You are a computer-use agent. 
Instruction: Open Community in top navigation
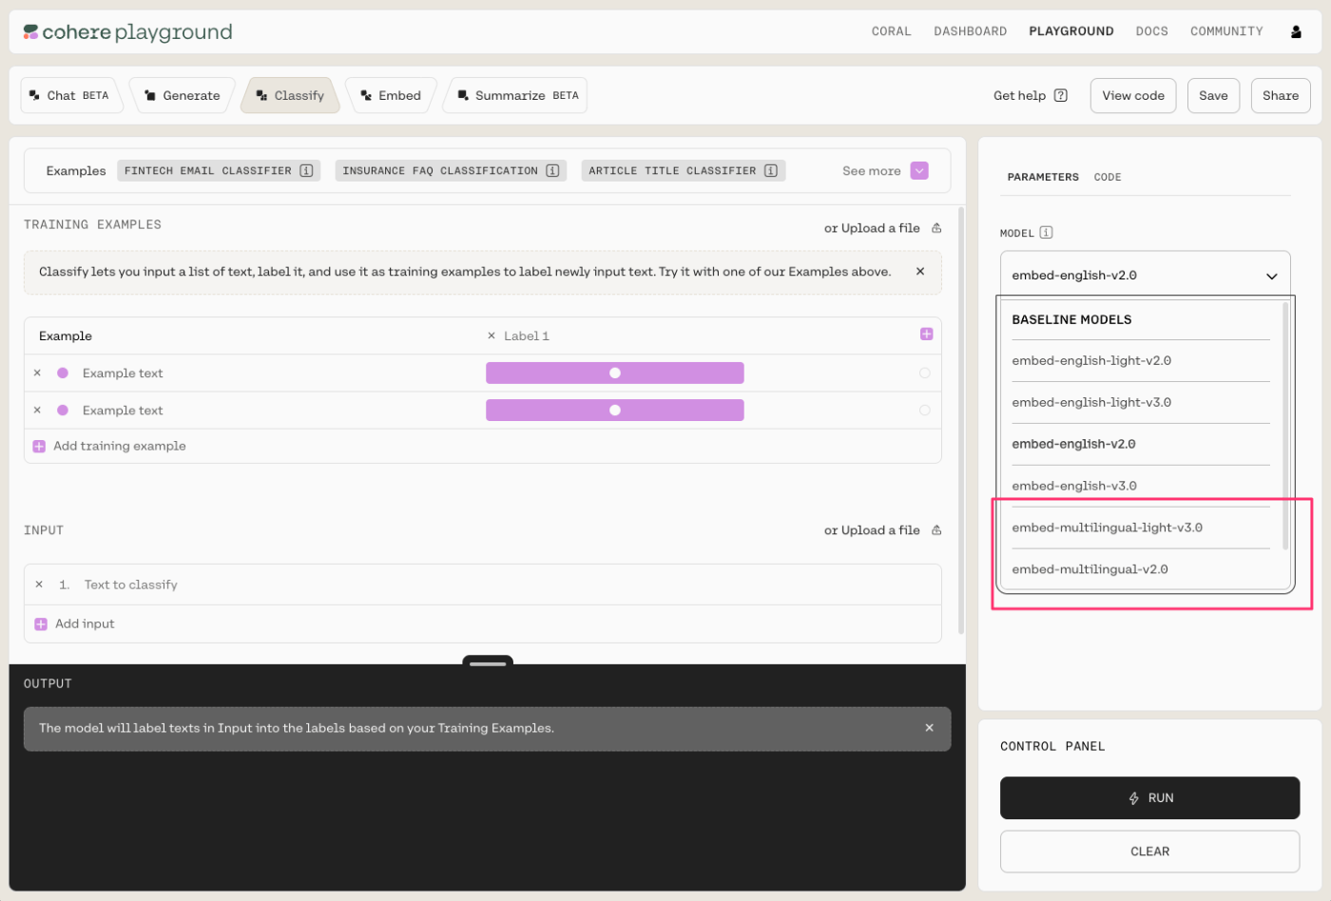[1226, 31]
